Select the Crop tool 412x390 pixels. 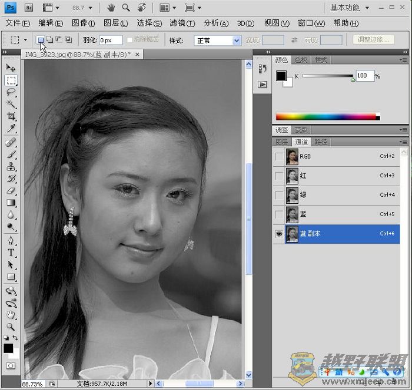tap(11, 116)
